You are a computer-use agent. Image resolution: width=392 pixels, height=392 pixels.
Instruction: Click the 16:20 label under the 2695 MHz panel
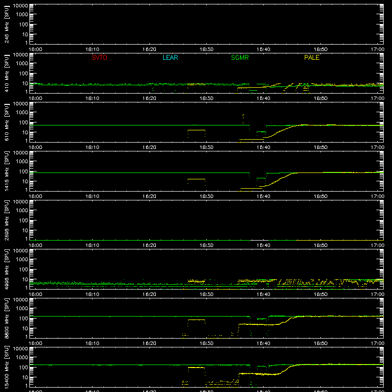click(x=149, y=245)
